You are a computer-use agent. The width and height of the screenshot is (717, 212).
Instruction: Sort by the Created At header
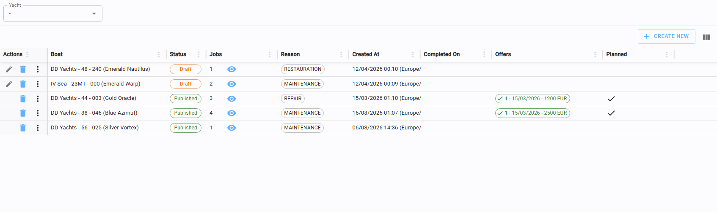(366, 54)
